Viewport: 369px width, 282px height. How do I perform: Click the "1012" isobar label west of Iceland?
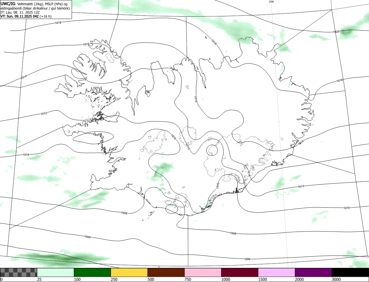coord(44,114)
